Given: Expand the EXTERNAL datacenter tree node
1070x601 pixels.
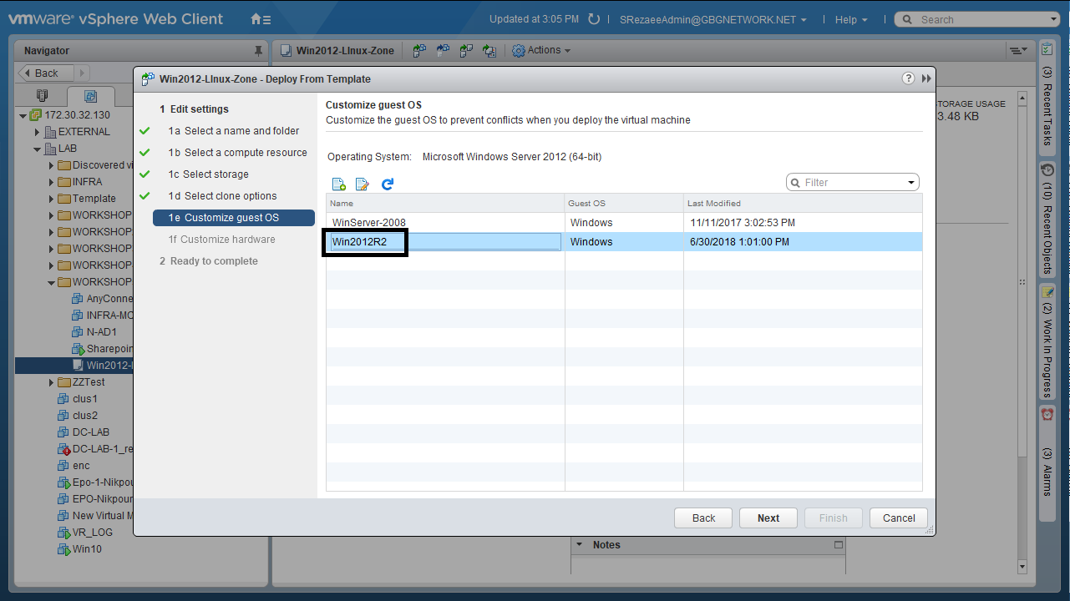Looking at the screenshot, I should click(x=38, y=132).
